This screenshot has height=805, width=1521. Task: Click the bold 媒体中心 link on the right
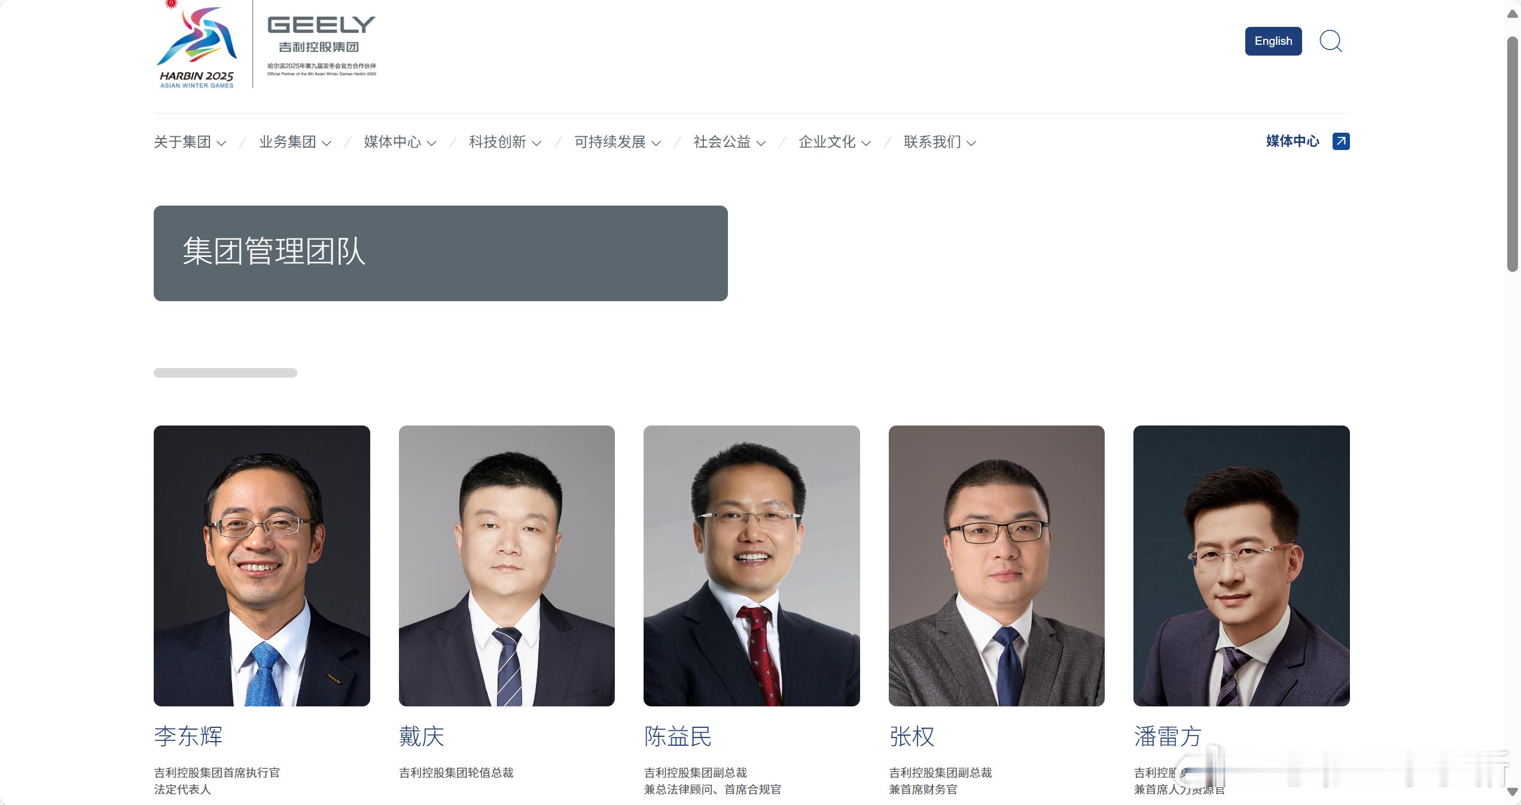point(1293,142)
